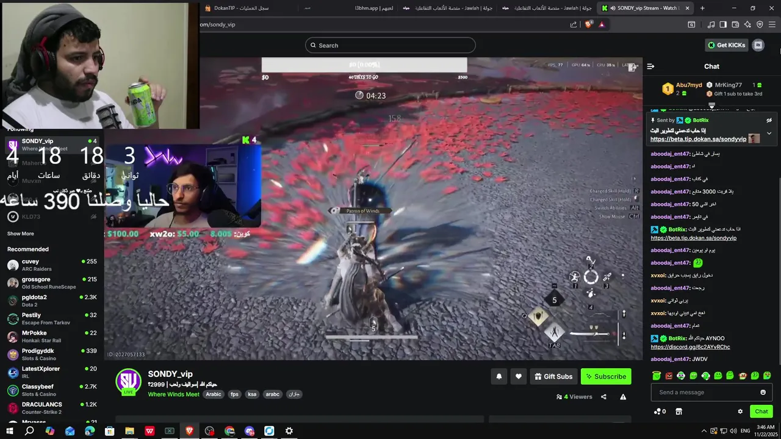The image size is (781, 439).
Task: Pick the angry red emote in quick emotes
Action: click(x=669, y=376)
